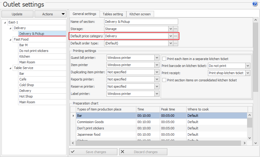
Task: Click ellipsis button next to Default price category
Action: (175, 36)
